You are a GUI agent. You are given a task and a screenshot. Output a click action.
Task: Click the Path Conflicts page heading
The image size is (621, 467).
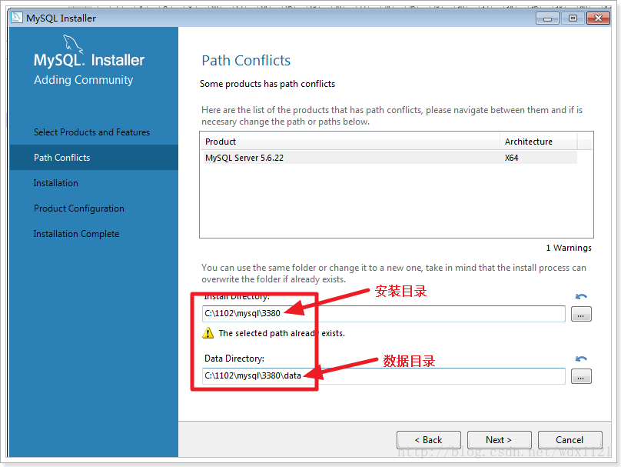246,61
